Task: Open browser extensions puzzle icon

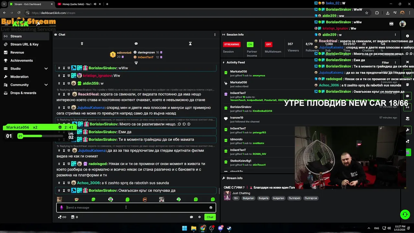Action: pyautogui.click(x=377, y=13)
